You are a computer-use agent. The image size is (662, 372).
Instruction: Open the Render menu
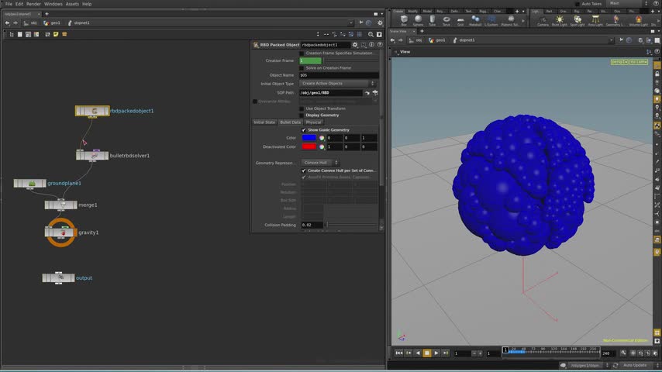tap(33, 4)
